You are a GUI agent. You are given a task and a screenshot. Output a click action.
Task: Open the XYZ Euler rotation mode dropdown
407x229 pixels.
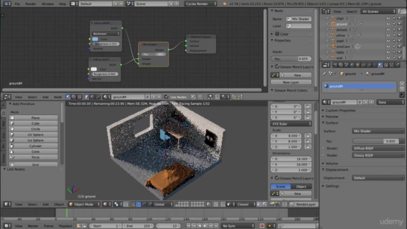(291, 124)
